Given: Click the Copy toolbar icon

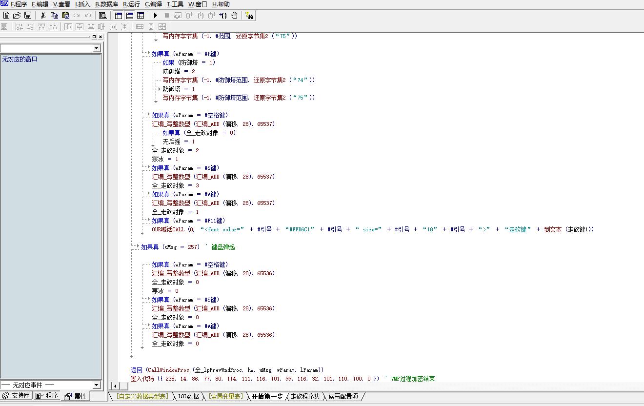Looking at the screenshot, I should (x=54, y=16).
